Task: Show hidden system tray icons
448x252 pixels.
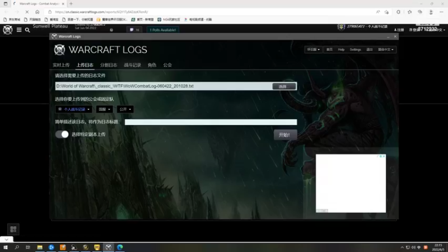Action: click(402, 248)
